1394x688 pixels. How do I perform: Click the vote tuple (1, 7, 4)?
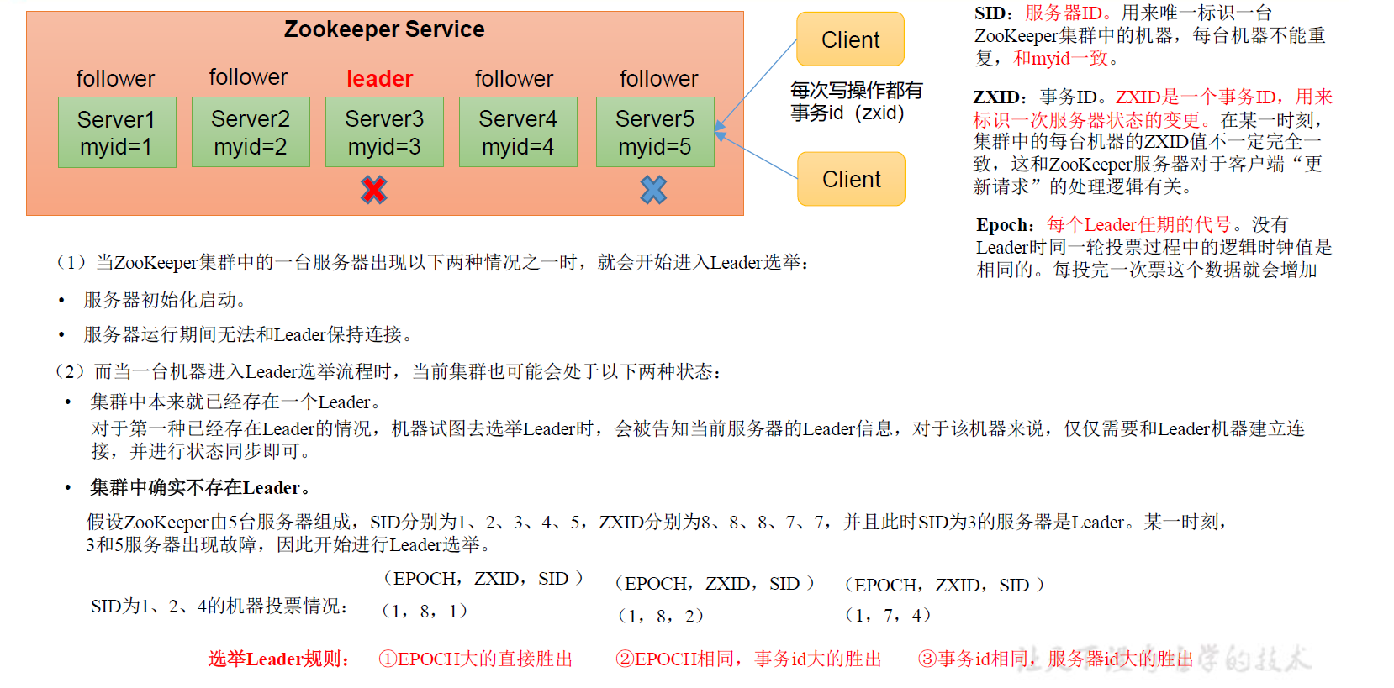[x=888, y=615]
